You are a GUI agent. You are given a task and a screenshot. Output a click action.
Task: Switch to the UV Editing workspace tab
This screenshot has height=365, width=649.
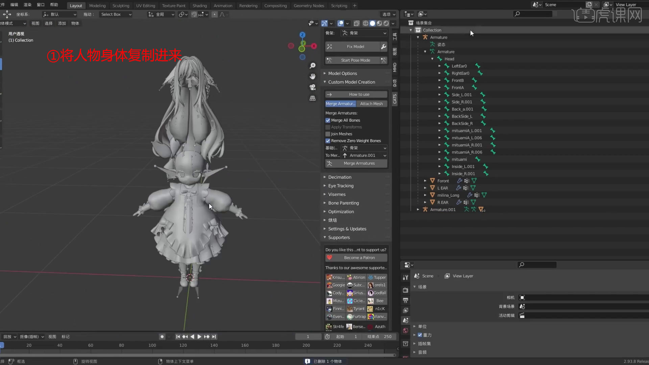pyautogui.click(x=146, y=5)
